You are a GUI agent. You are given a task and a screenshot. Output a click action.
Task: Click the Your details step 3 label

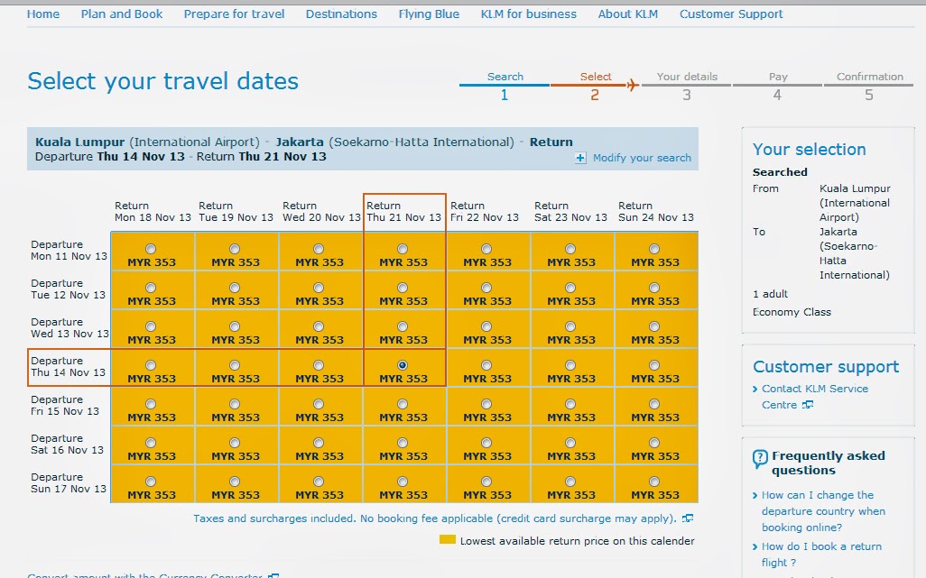(687, 77)
